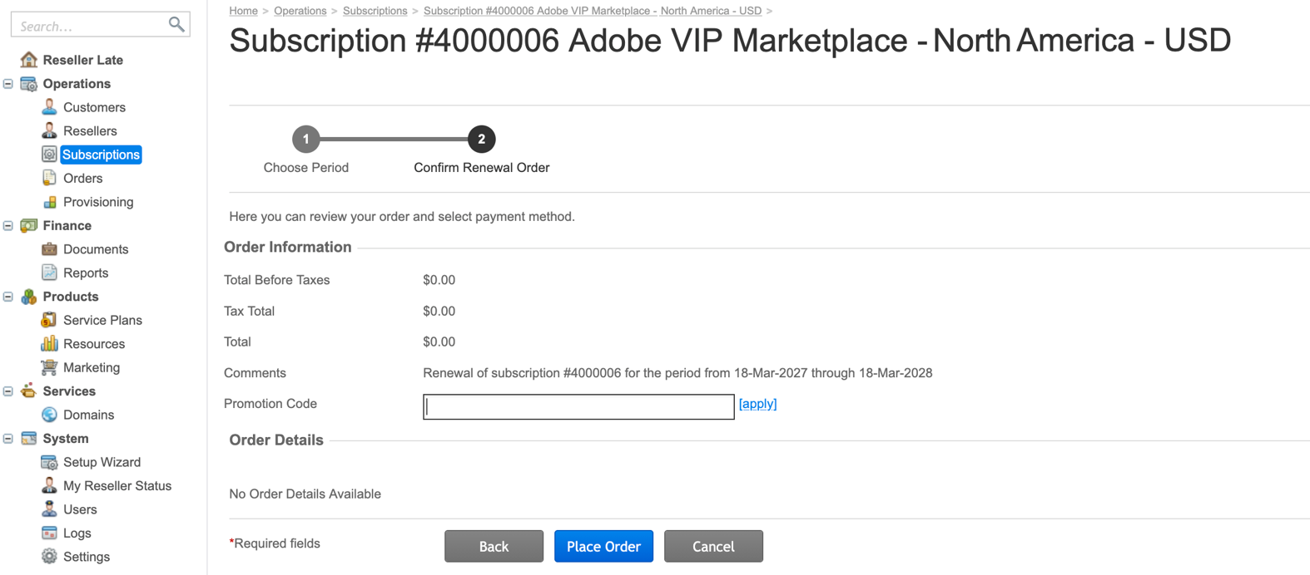The image size is (1310, 575).
Task: Click the Marketing shopping cart icon
Action: (x=49, y=367)
